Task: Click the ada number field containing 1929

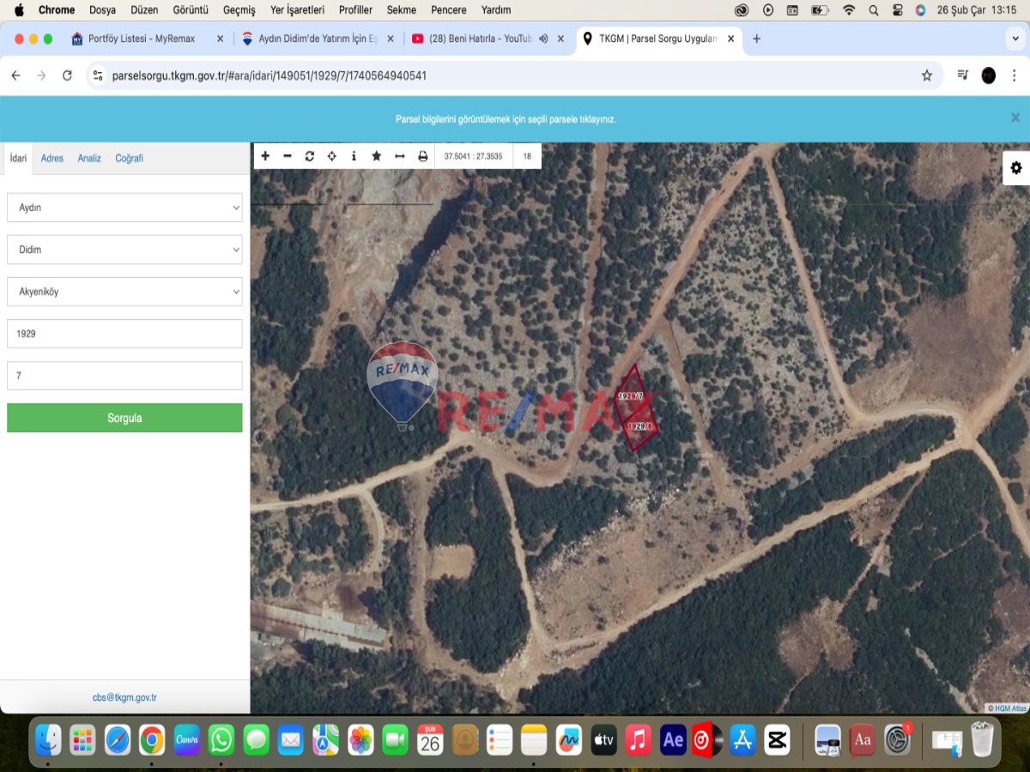Action: (x=124, y=334)
